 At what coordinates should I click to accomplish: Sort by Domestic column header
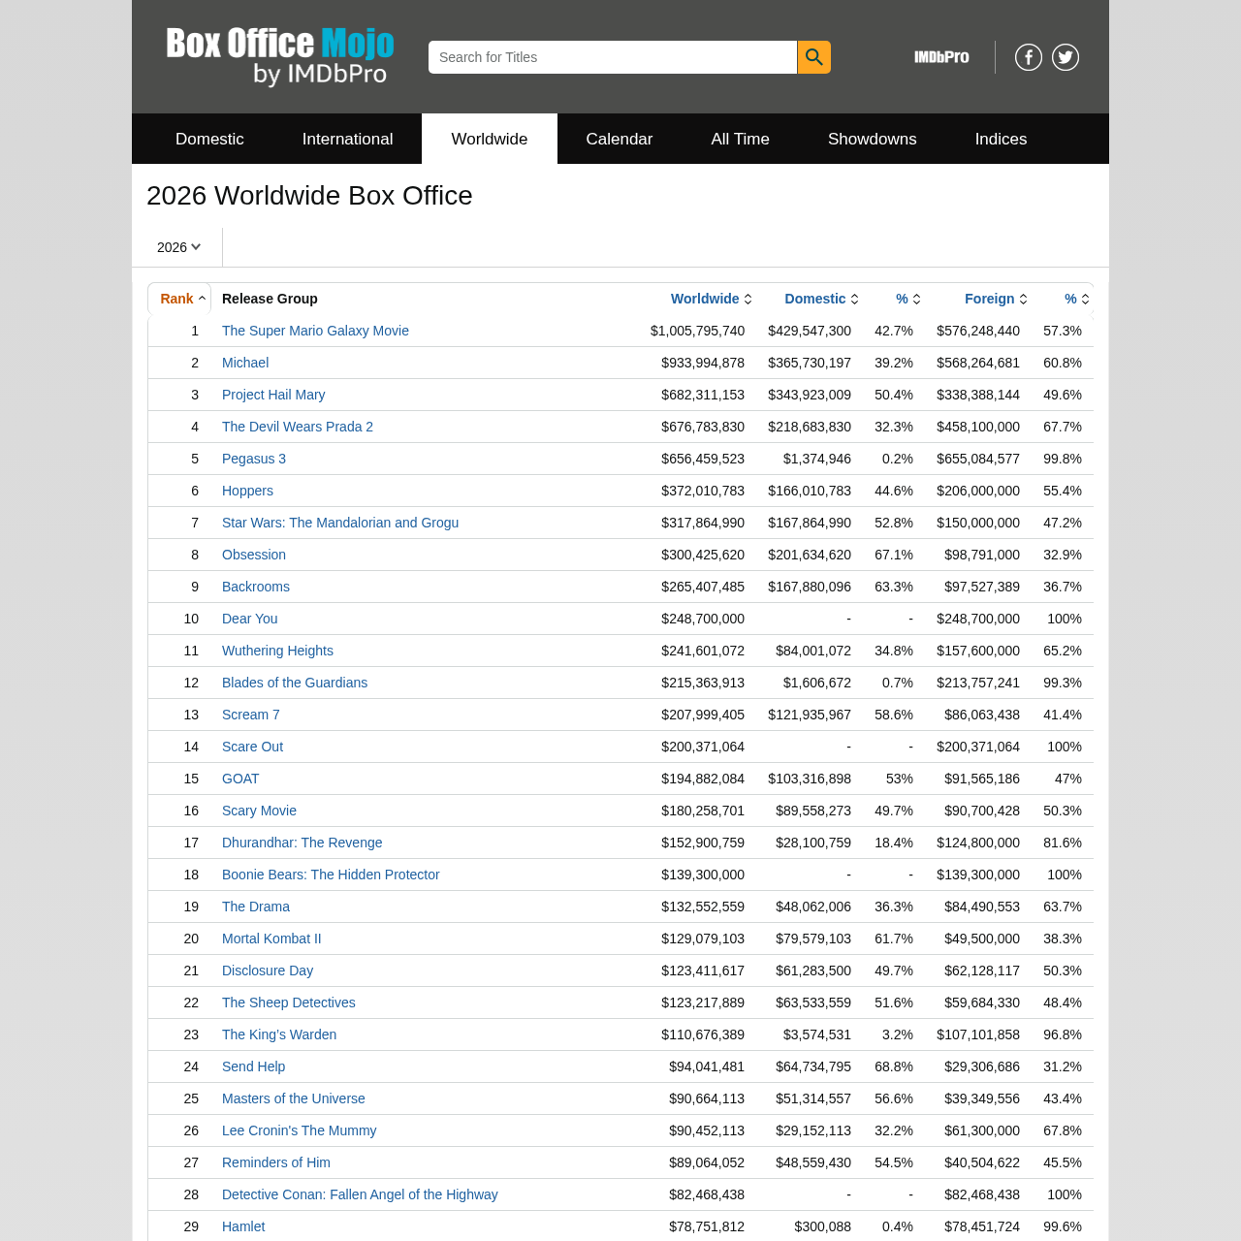821,299
